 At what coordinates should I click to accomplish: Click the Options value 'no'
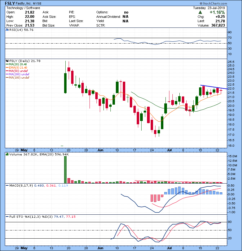pyautogui.click(x=126, y=12)
